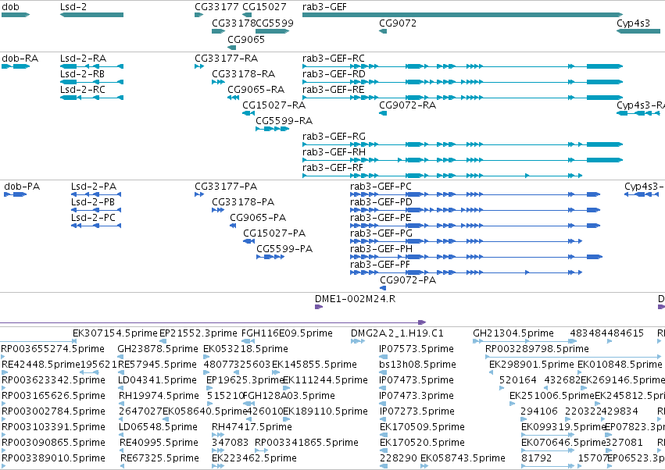Click the CG9072-PA protein label

point(408,280)
